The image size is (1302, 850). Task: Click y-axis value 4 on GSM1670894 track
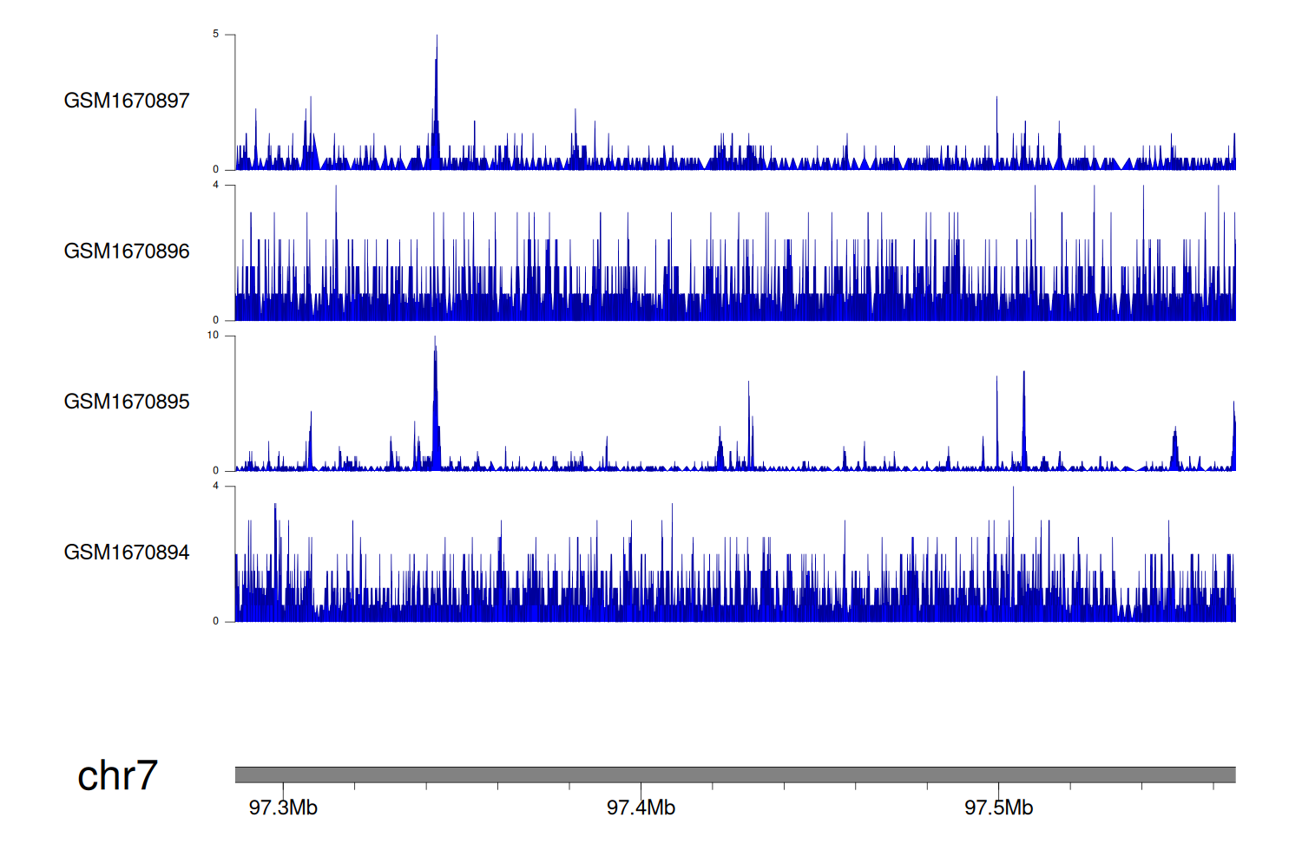[x=216, y=486]
